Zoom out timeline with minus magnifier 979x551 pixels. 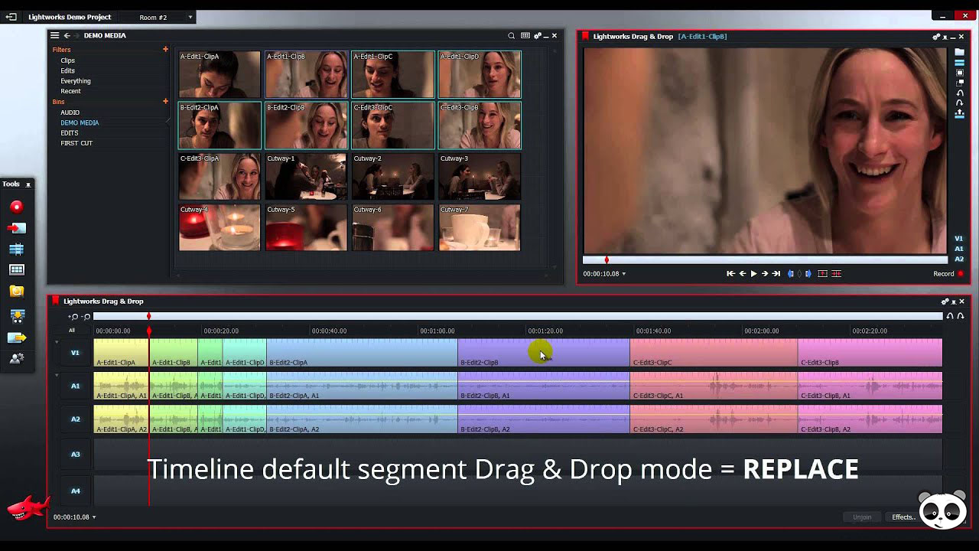(x=86, y=316)
